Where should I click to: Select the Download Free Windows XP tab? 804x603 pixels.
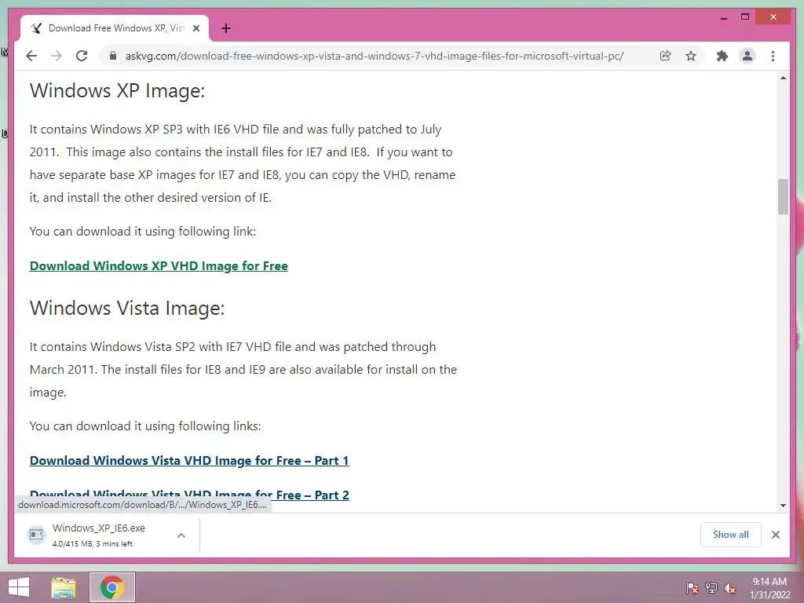pyautogui.click(x=115, y=28)
